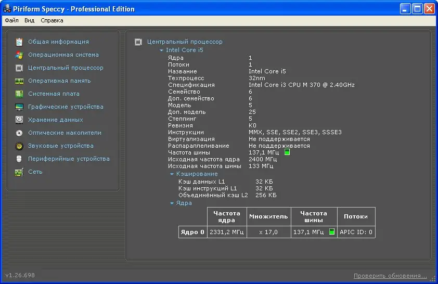Show Системная плата details
The width and height of the screenshot is (438, 284).
tap(54, 94)
